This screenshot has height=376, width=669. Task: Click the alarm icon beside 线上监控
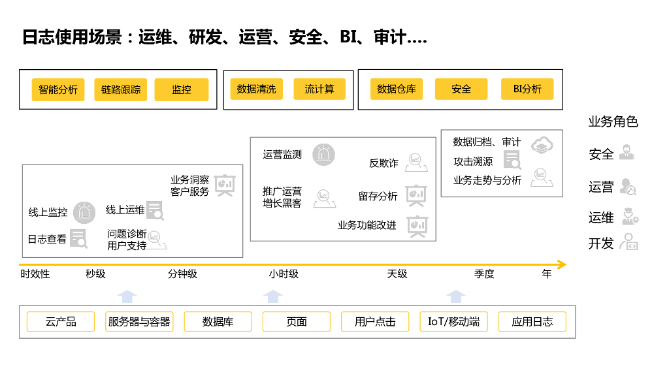pos(84,212)
